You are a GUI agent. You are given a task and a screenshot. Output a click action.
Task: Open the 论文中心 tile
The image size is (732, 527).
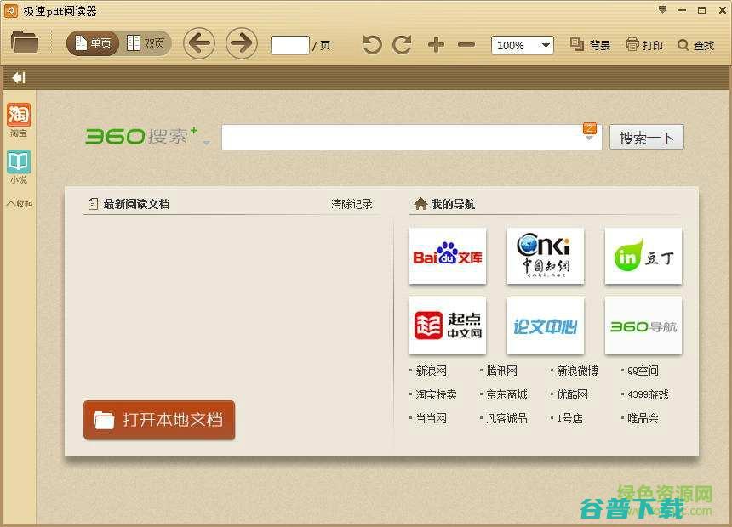(x=546, y=326)
